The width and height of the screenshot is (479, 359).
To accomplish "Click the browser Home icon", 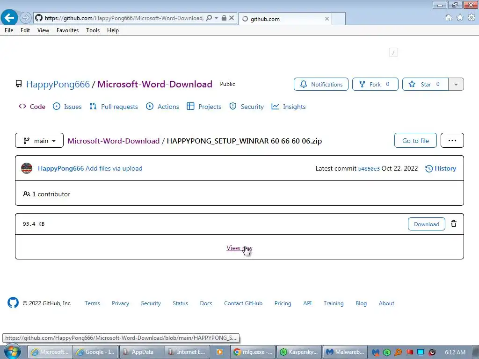I will coord(449,18).
